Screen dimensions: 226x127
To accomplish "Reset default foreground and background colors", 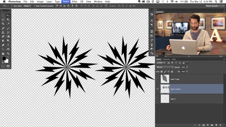I will coord(2,62).
